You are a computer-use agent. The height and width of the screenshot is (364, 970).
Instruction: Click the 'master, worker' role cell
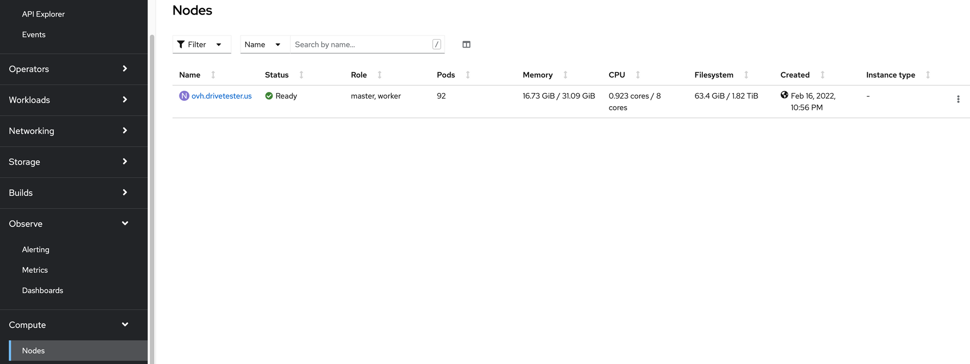(376, 96)
